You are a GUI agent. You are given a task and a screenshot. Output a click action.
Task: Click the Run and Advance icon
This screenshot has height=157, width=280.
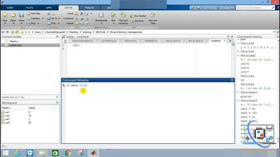123,15
